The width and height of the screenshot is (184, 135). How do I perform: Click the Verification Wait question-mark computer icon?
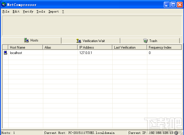coord(78,41)
